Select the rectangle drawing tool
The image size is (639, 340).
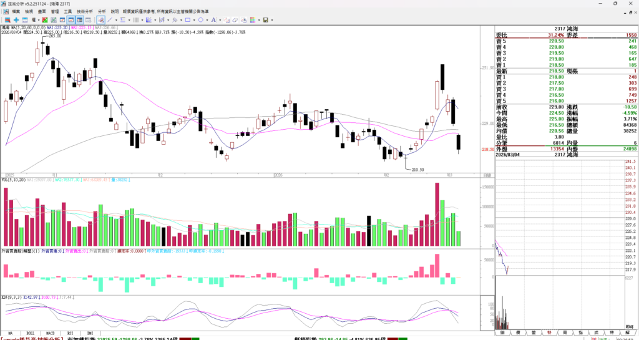(x=188, y=20)
